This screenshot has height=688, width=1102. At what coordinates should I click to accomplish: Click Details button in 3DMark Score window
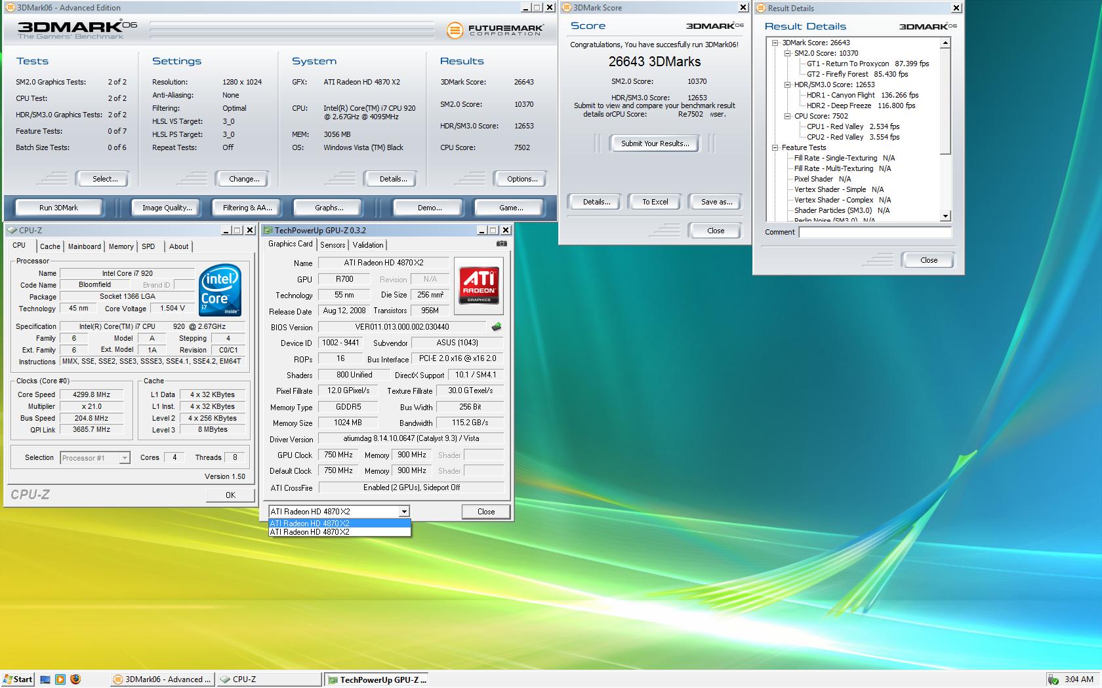pyautogui.click(x=596, y=202)
